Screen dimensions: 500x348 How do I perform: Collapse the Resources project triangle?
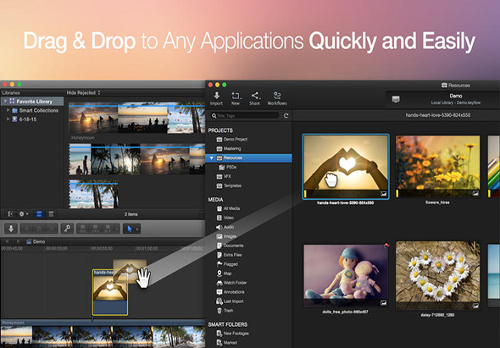tap(211, 157)
